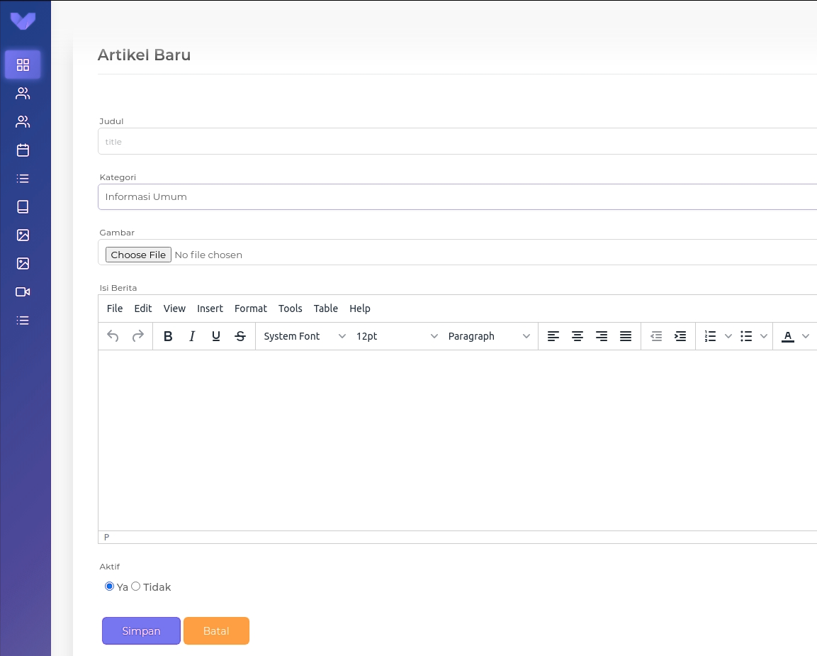Center align the text

577,336
